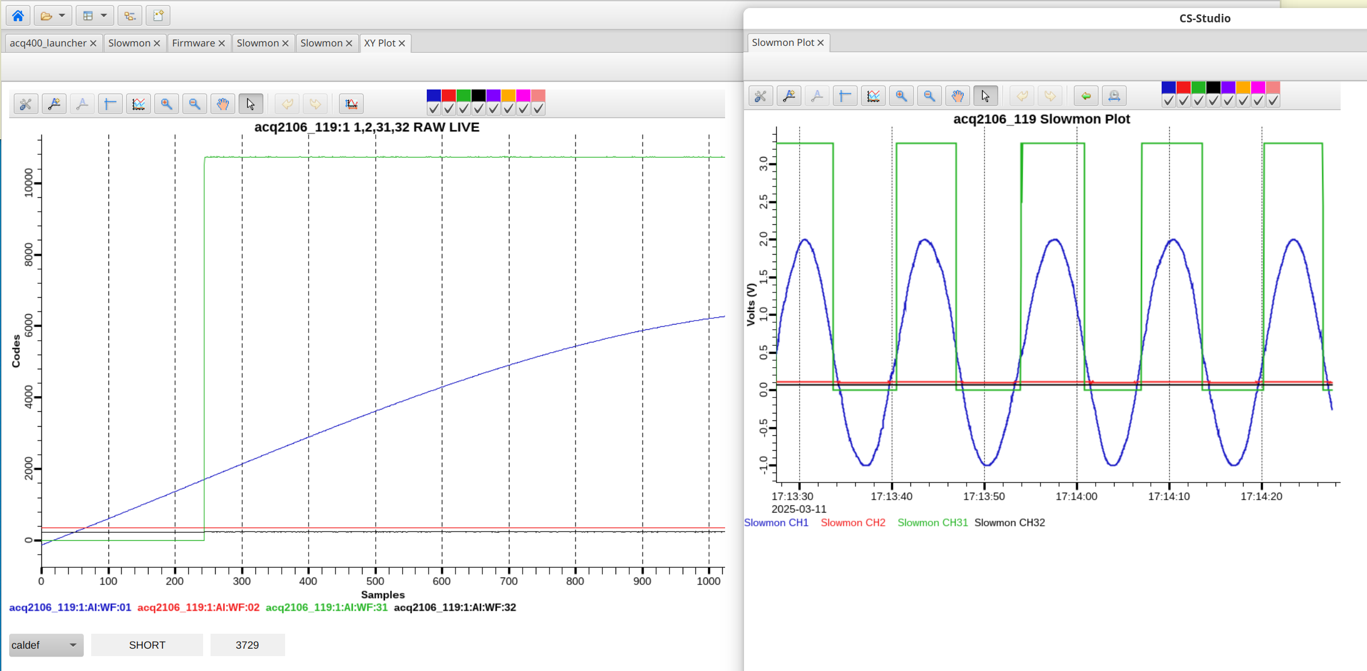Click legend entry Slowmon CH1
1367x671 pixels.
point(776,522)
